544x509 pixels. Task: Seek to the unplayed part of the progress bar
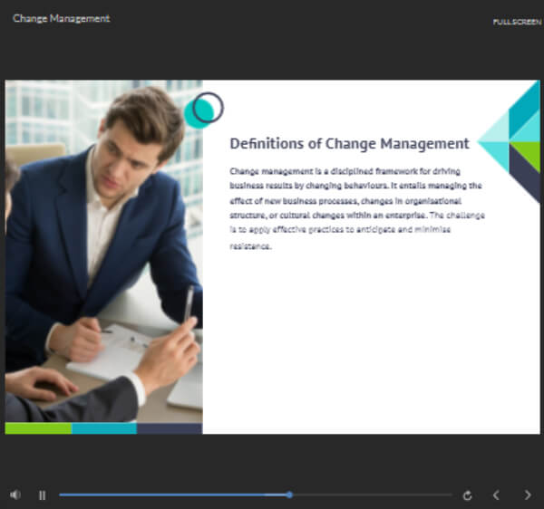(372, 495)
